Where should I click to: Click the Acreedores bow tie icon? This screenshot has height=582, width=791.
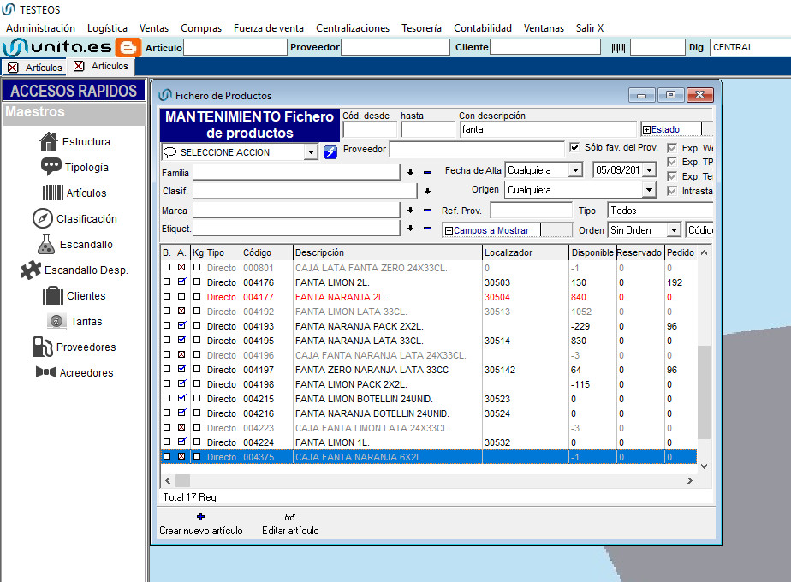(x=46, y=372)
